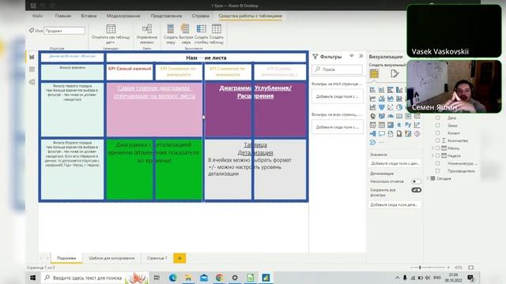Add a new page with plus button
This screenshot has width=506, height=284.
(x=179, y=258)
